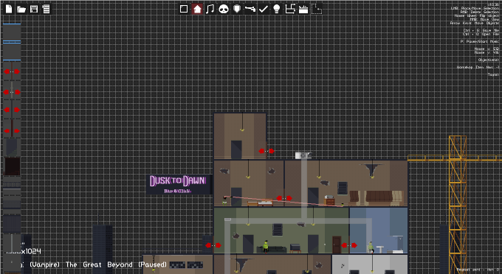Select the door marker beside the blue room
Screen dimensions: 502x274
349,245
